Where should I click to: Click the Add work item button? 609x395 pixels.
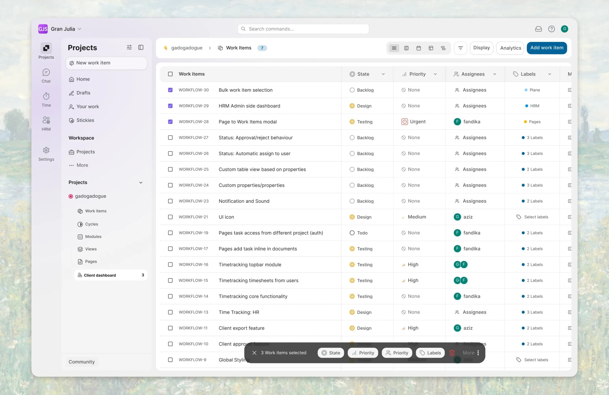[547, 48]
